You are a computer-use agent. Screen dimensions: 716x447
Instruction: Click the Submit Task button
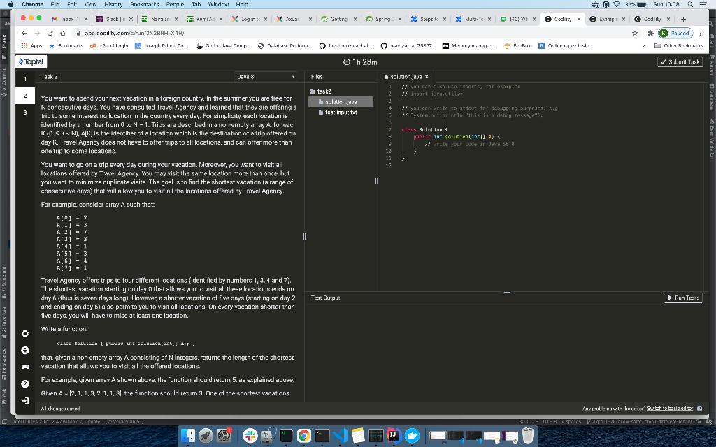(681, 61)
